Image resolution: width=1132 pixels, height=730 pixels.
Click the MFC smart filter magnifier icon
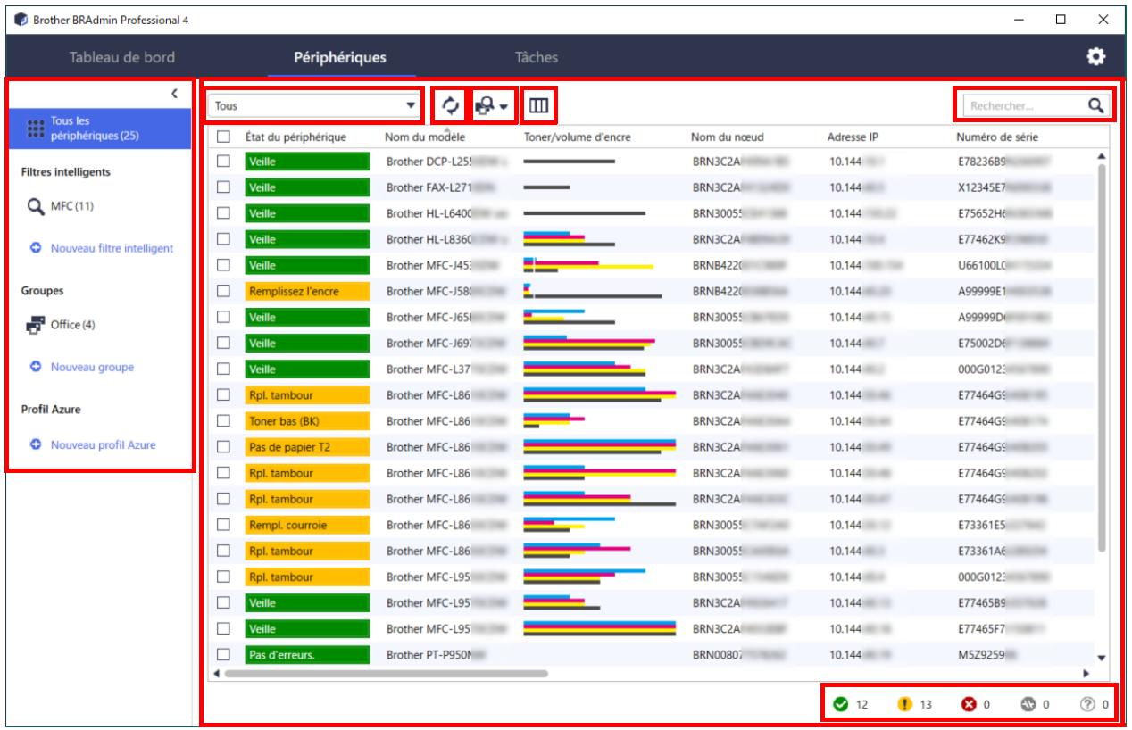36,207
